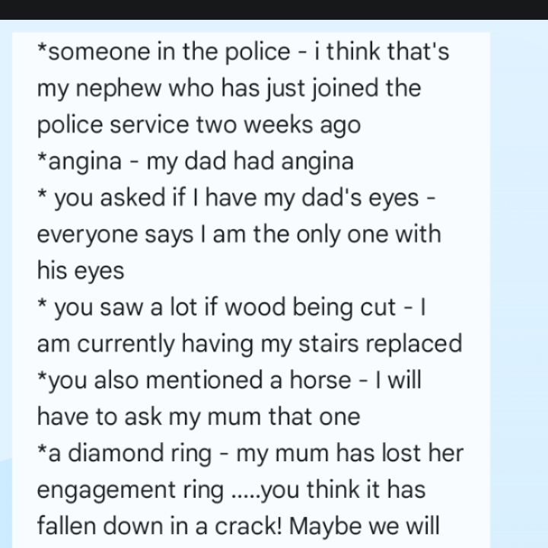Image resolution: width=548 pixels, height=548 pixels.
Task: Click the line "am currently having my stairs replaced"
Action: (249, 343)
